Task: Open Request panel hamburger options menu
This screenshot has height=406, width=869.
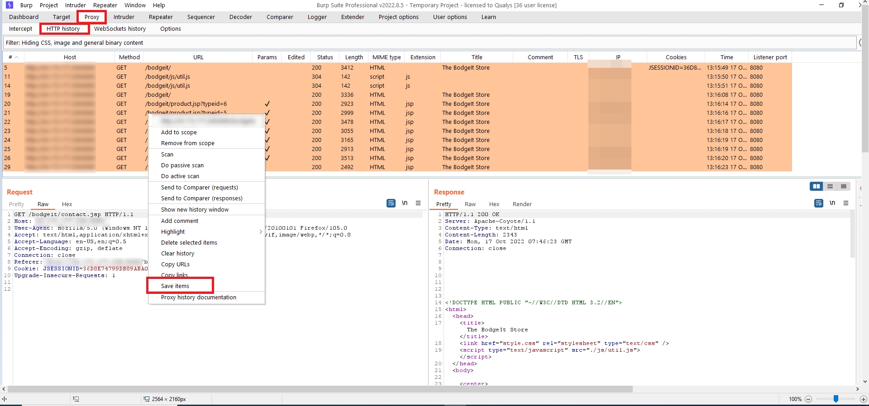Action: [x=418, y=203]
